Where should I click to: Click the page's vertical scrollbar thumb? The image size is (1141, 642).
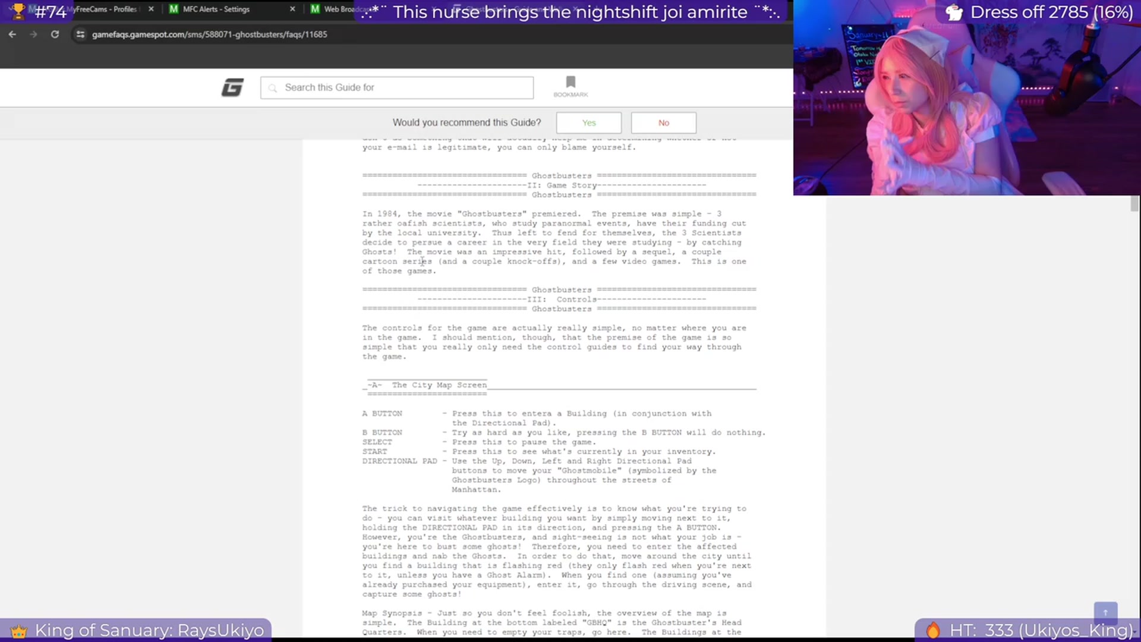[1134, 204]
